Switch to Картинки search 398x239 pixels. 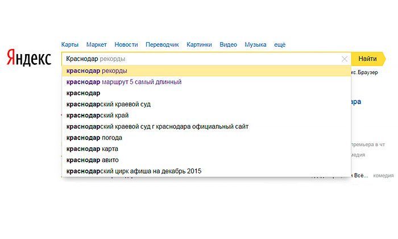(x=199, y=45)
